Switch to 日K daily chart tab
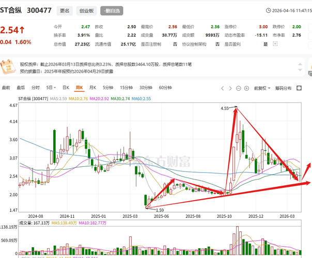The width and height of the screenshot is (312, 258). [x=66, y=88]
